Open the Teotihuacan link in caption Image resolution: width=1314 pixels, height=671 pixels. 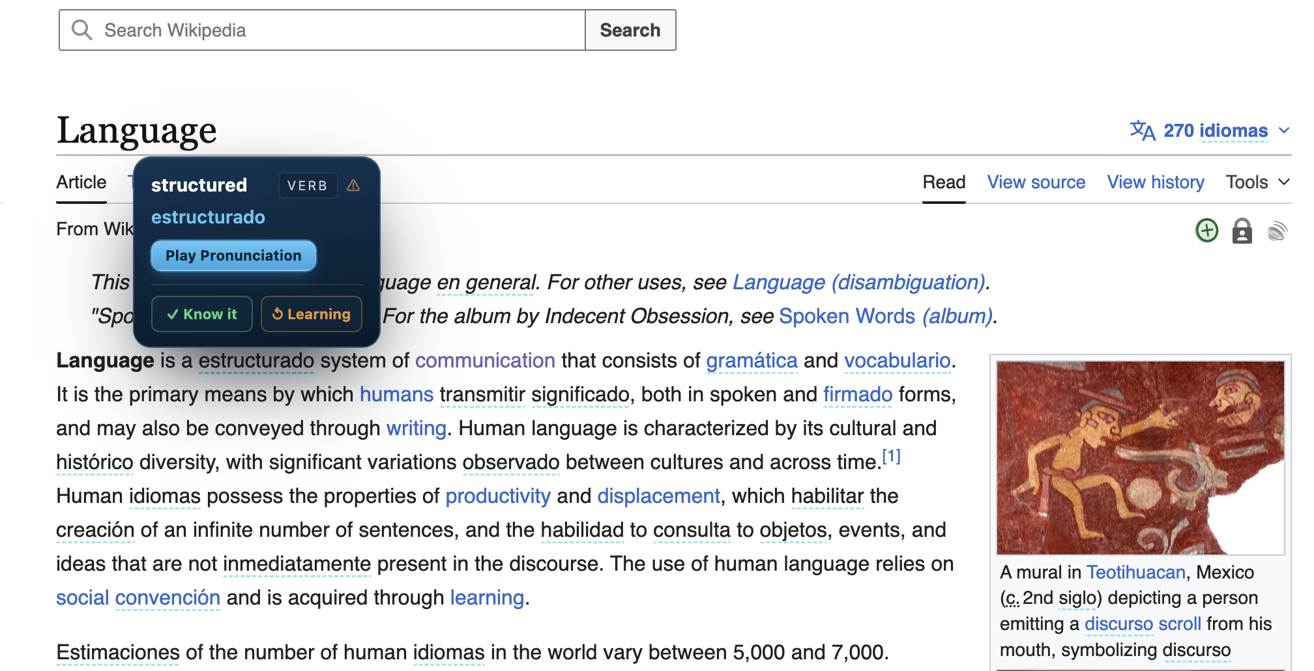tap(1136, 572)
